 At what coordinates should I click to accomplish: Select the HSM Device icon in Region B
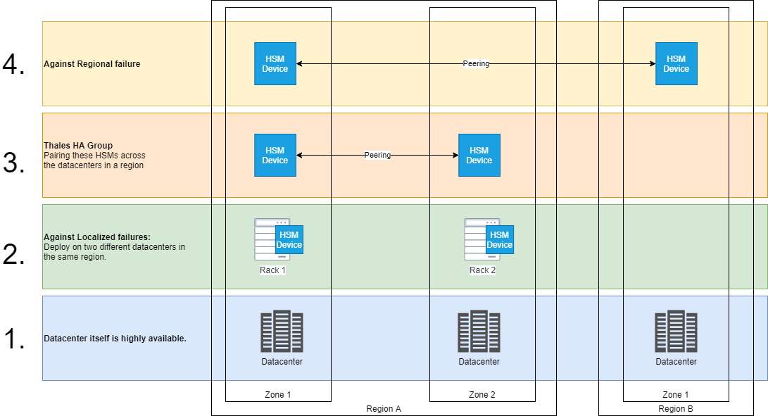[676, 63]
